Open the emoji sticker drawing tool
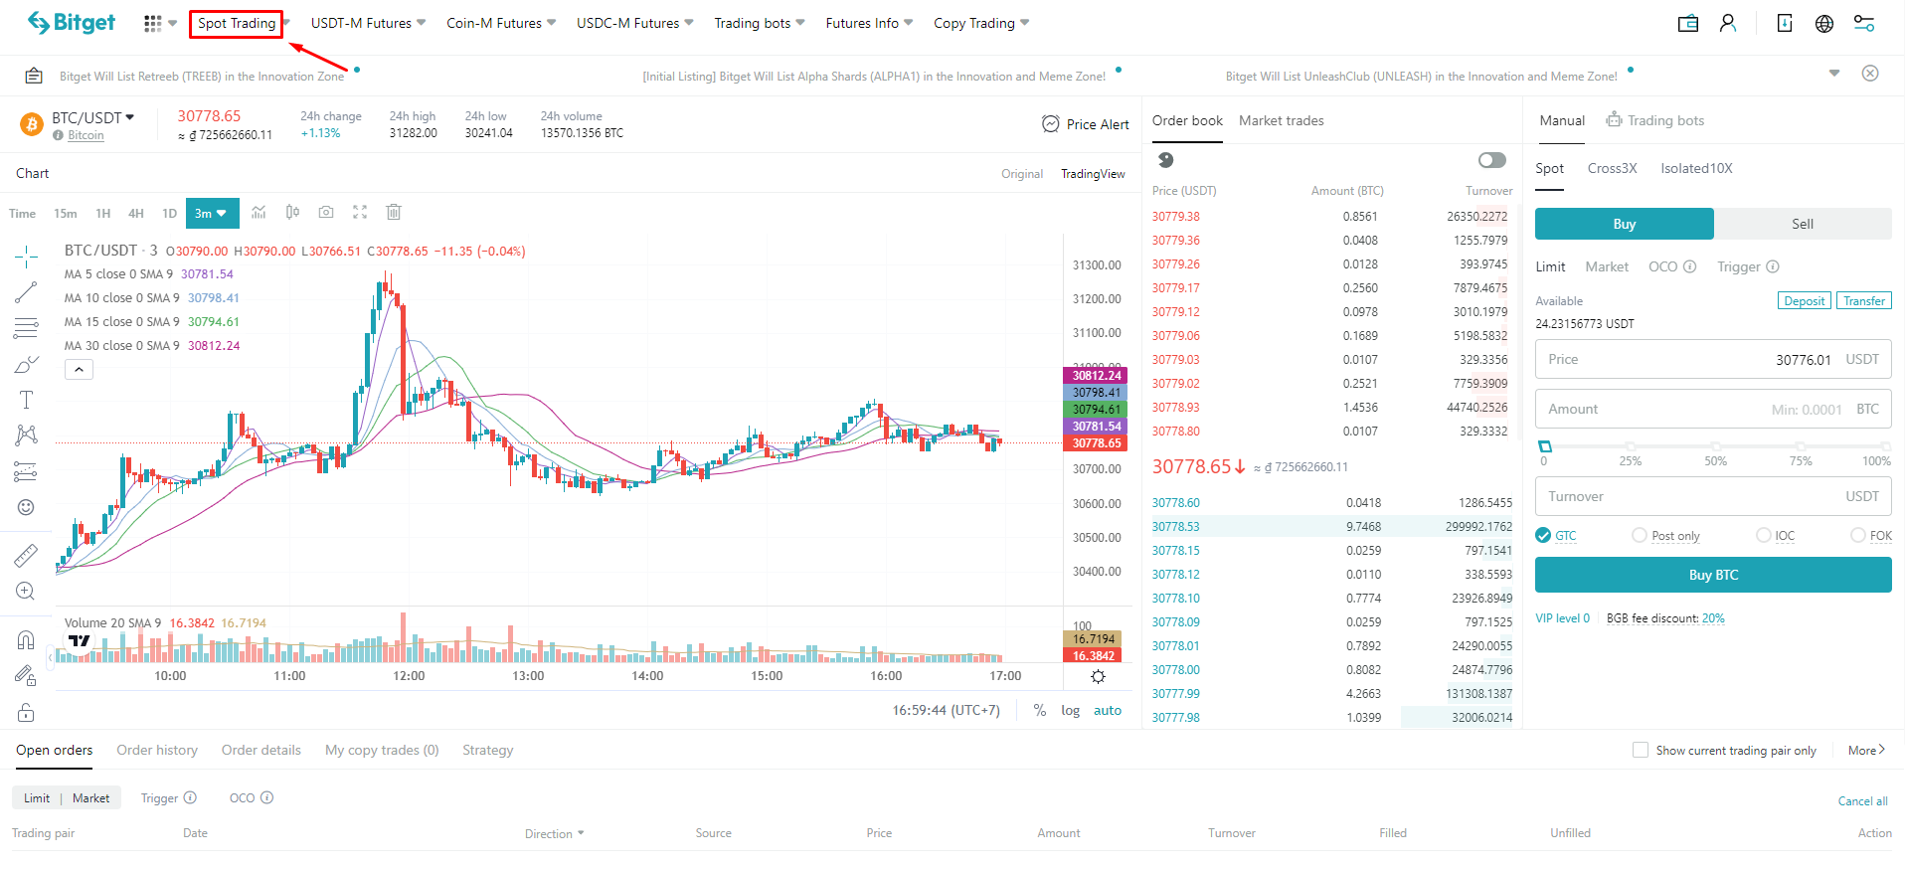Screen dimensions: 1905x870 (x=26, y=507)
